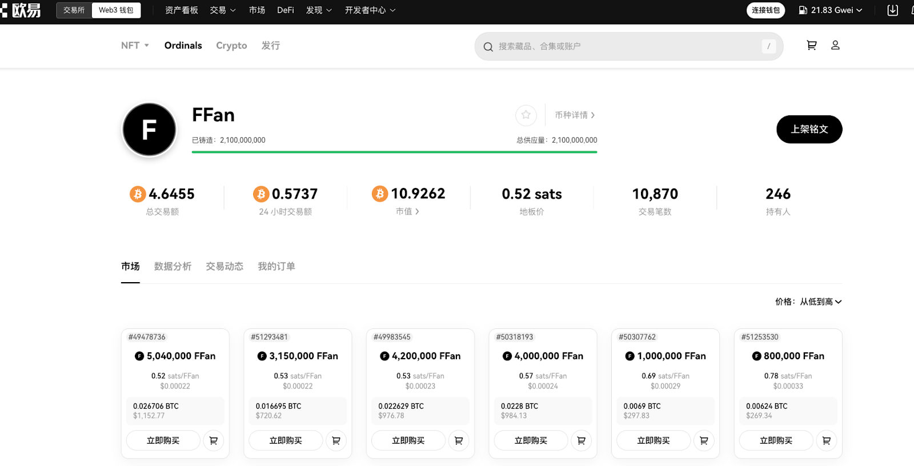The height and width of the screenshot is (466, 914).
Task: Click the 246 holders value
Action: point(778,194)
